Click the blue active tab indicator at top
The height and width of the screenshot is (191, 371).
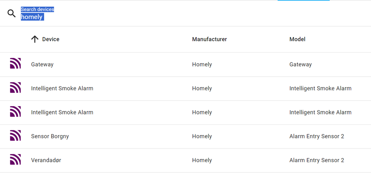(x=303, y=0)
